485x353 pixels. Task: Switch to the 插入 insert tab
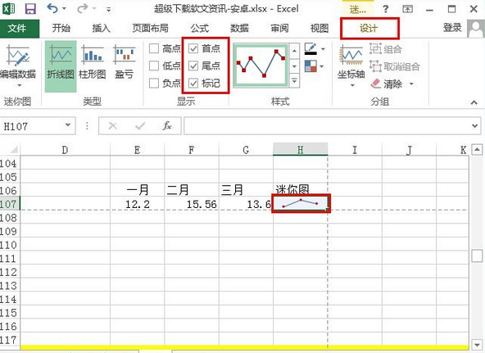pyautogui.click(x=101, y=29)
